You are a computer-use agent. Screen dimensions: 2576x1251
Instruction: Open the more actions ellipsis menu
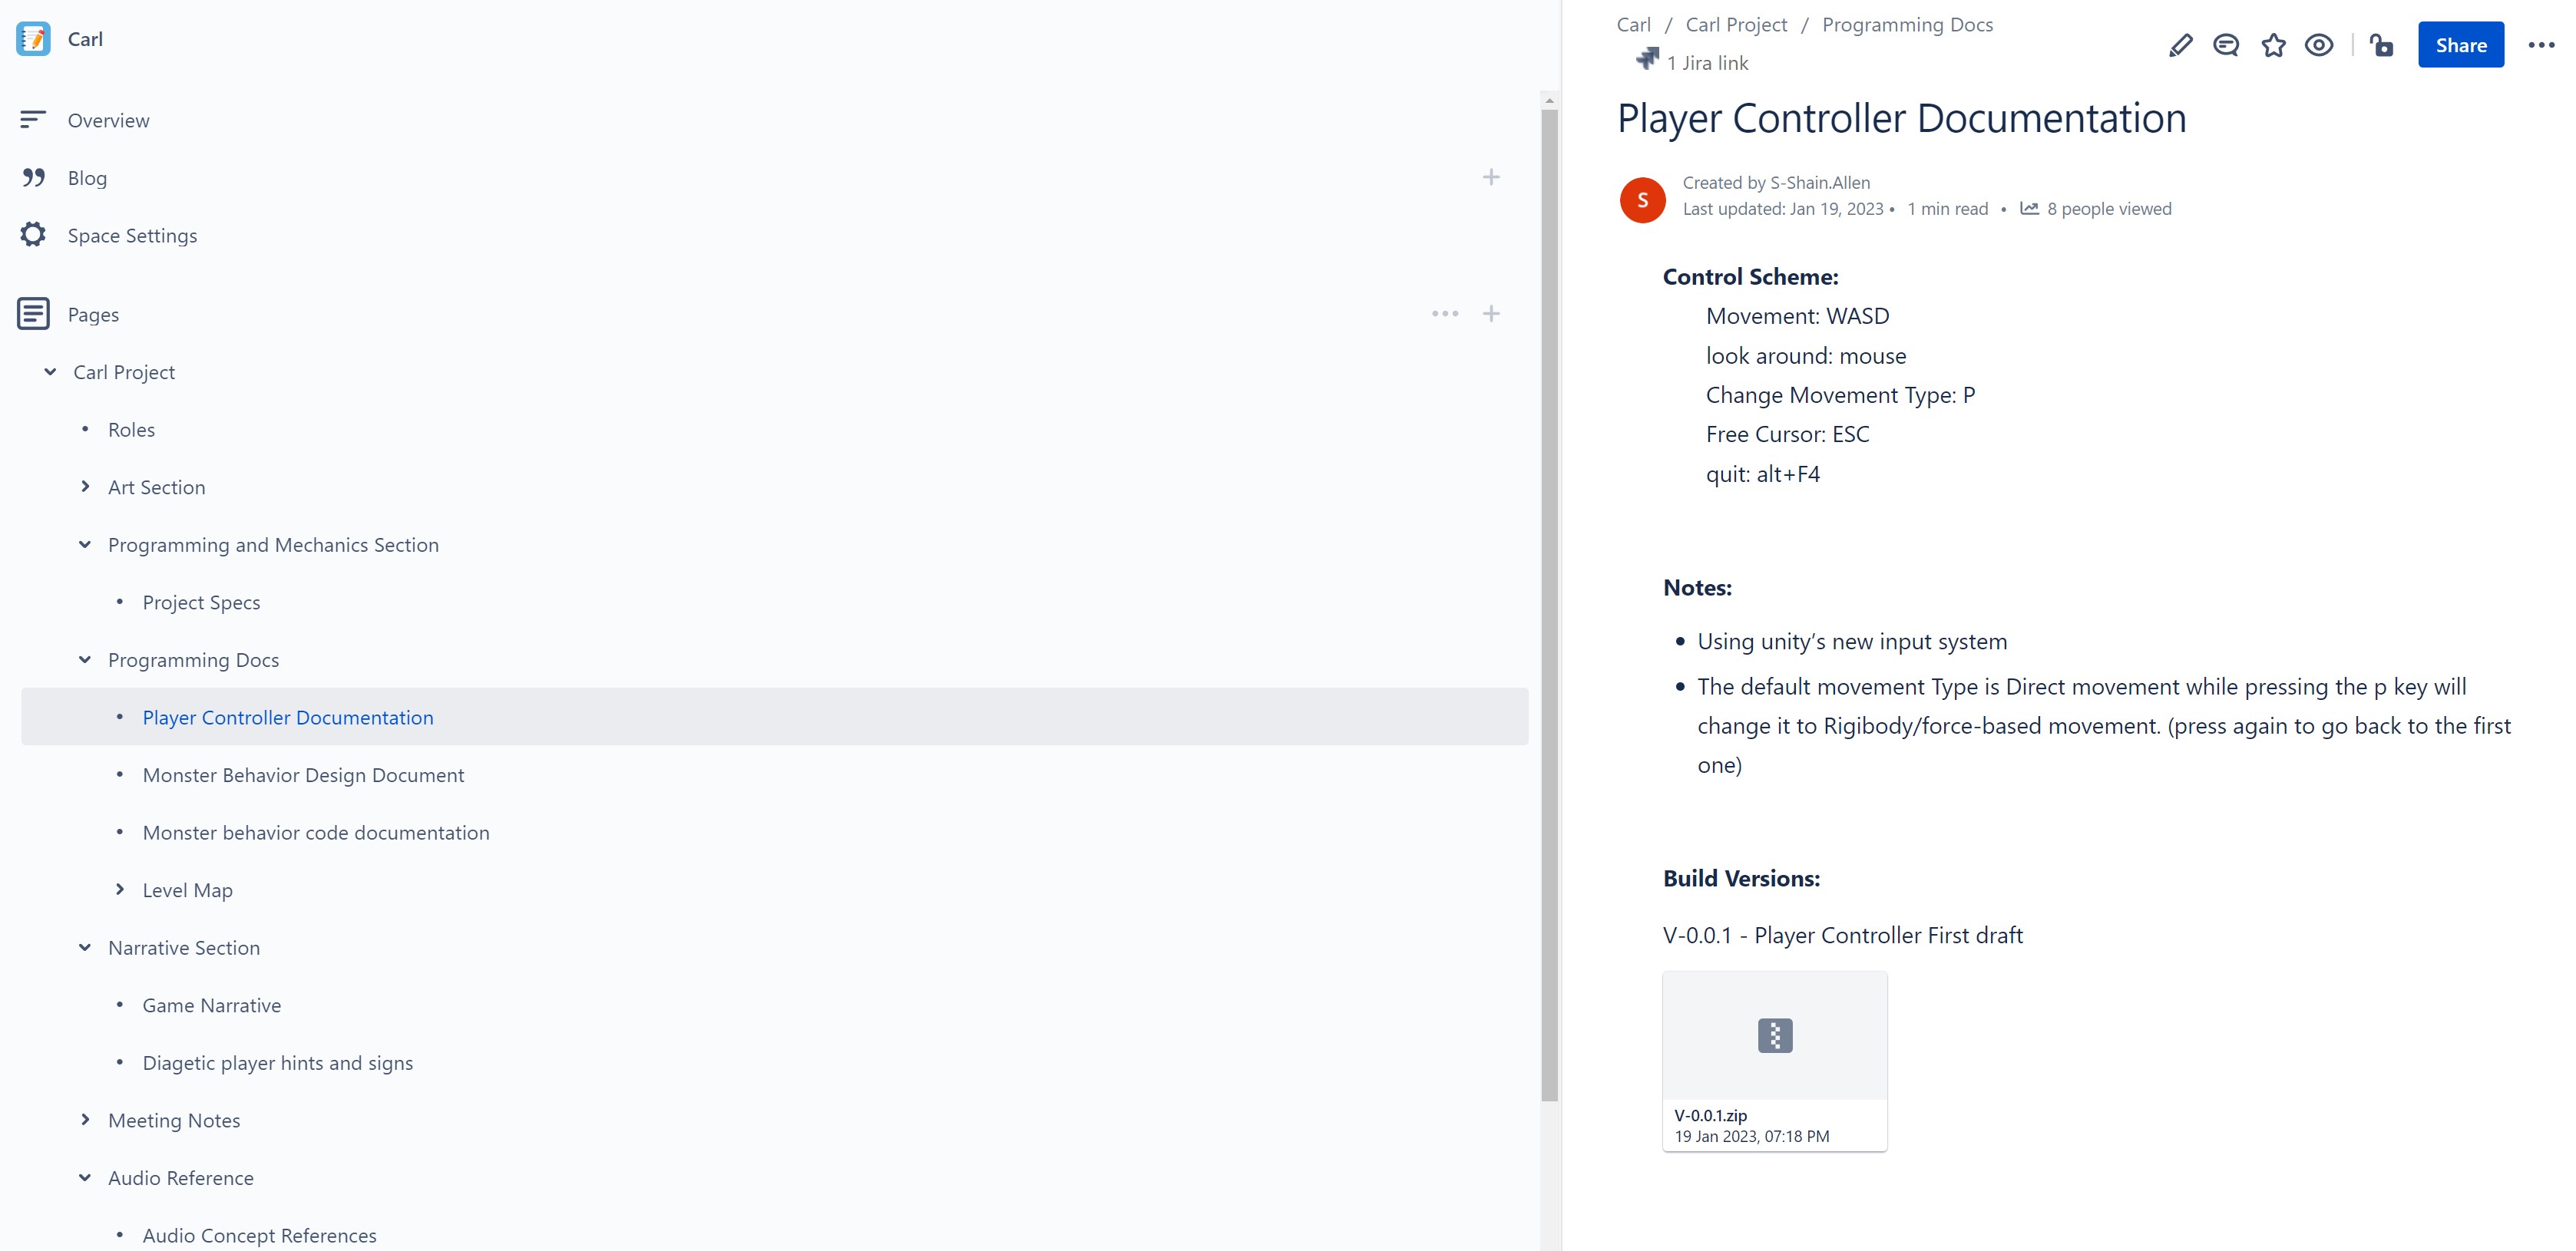[2541, 45]
